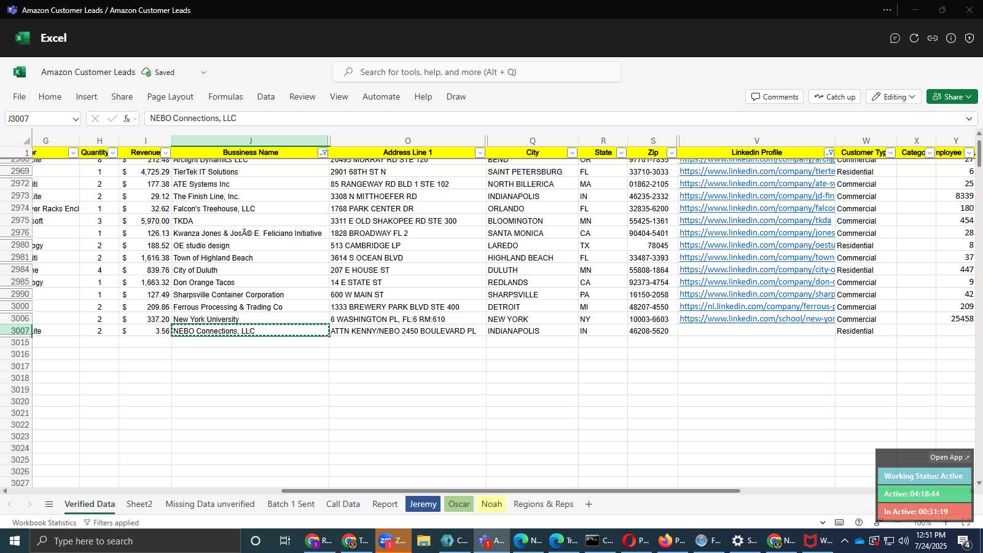
Task: Open the Automate ribbon tab
Action: [381, 96]
